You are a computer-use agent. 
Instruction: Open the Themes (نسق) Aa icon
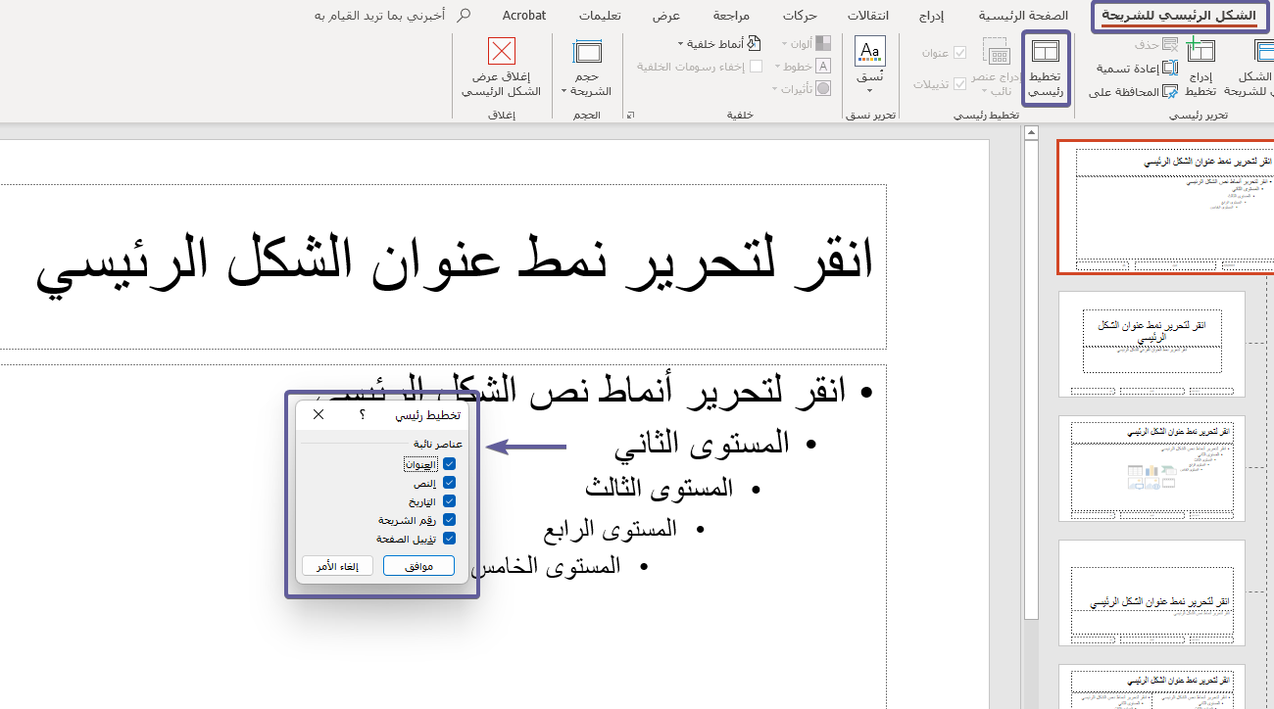[x=870, y=51]
